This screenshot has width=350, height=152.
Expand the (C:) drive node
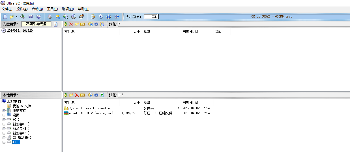click(x=4, y=120)
